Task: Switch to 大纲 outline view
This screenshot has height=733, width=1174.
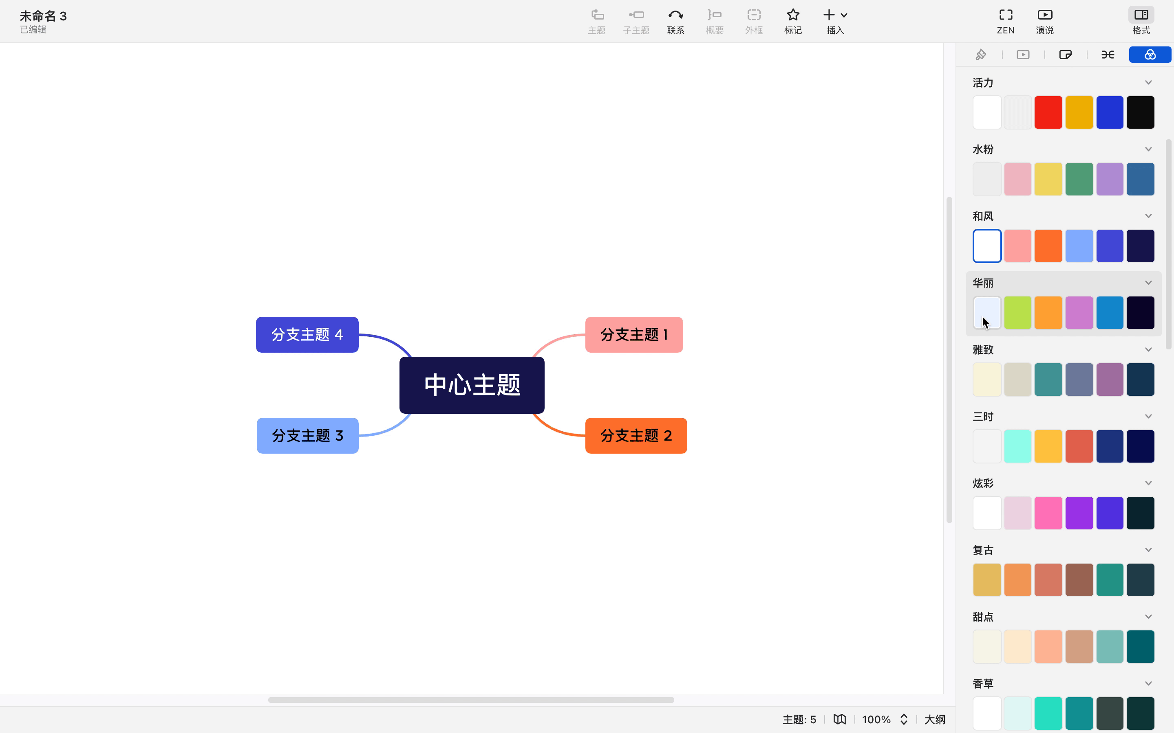Action: point(935,720)
